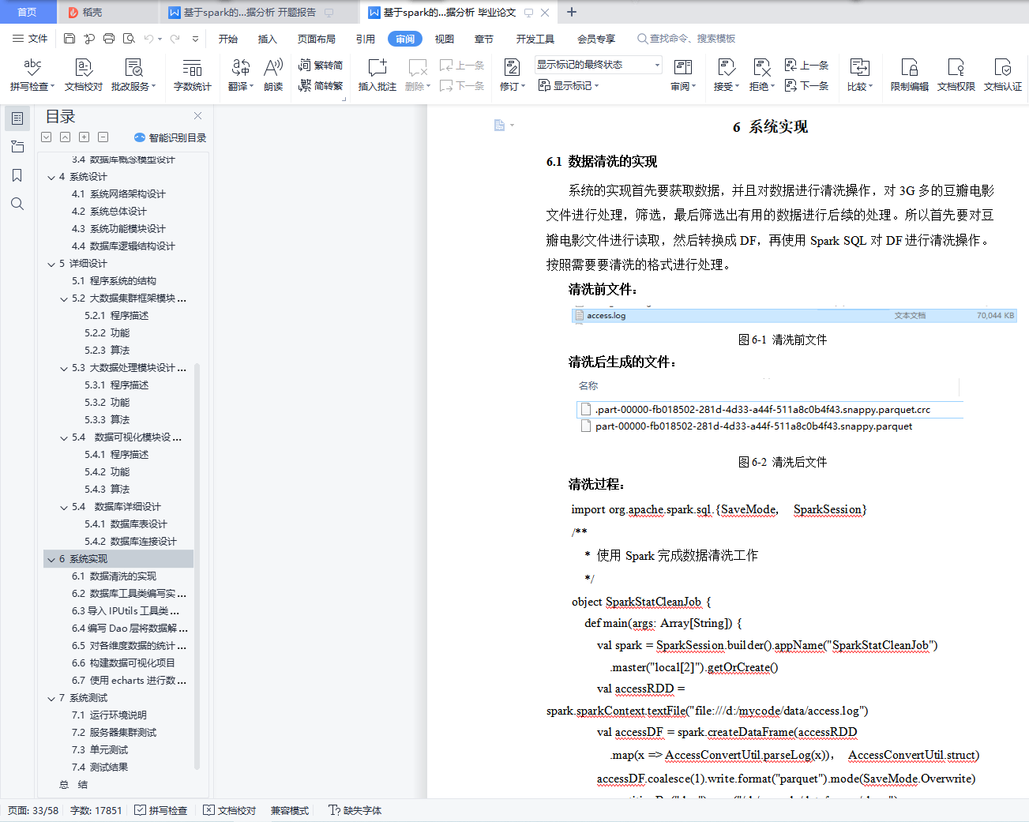Open the 引用 ribbon tab
1029x822 pixels.
pos(366,39)
